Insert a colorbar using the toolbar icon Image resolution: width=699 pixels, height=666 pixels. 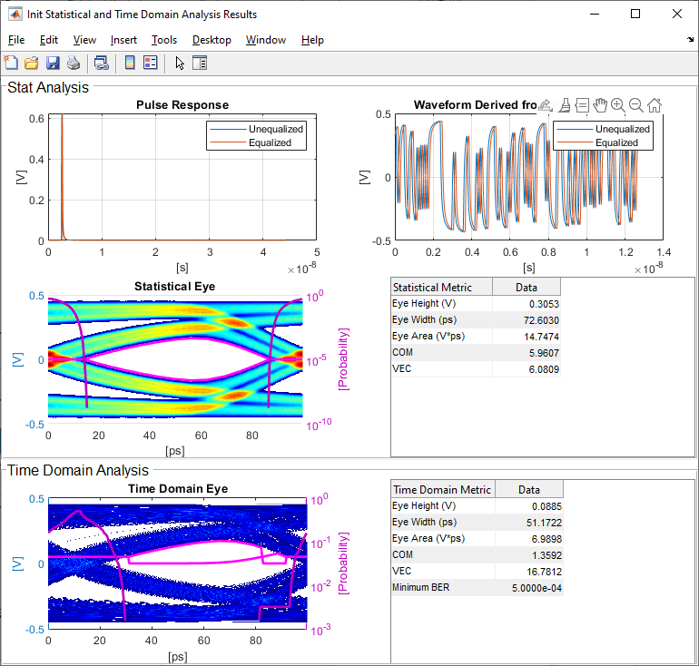point(130,63)
